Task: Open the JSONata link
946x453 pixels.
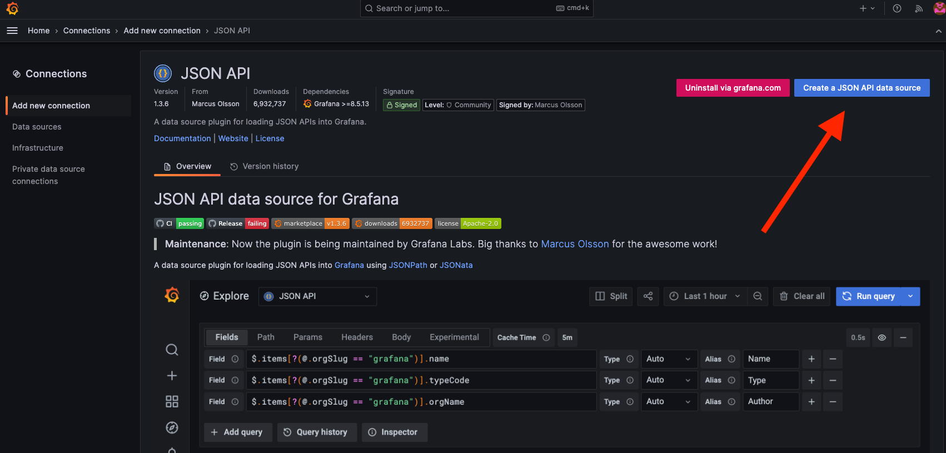Action: pos(456,265)
